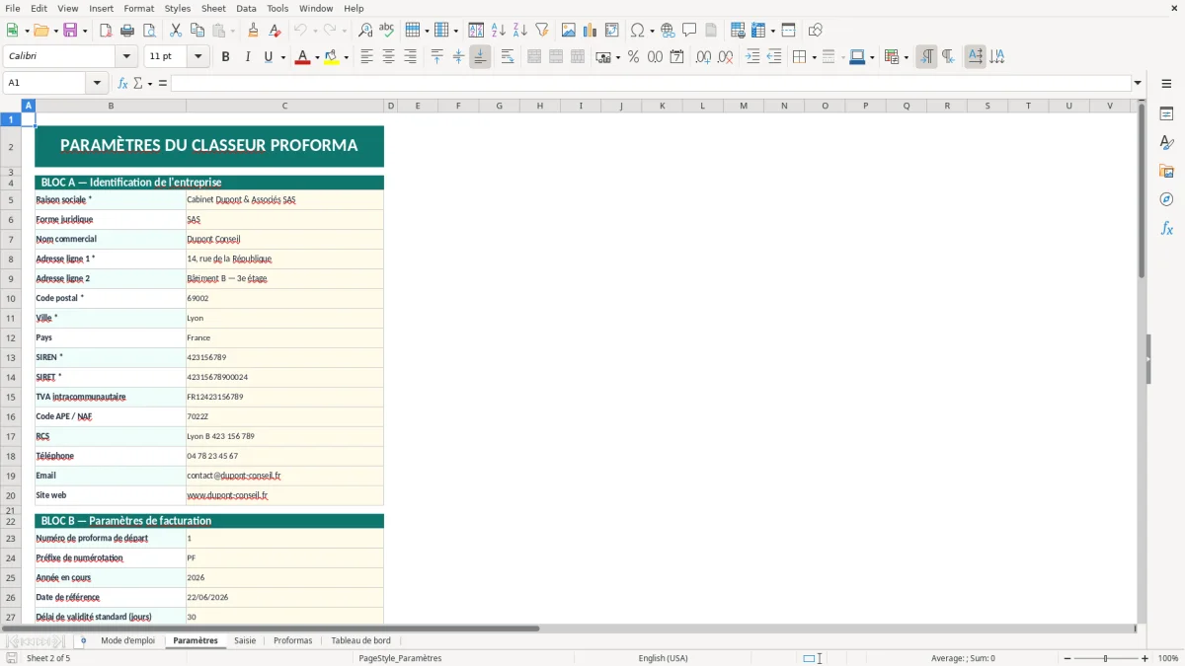Click the Print icon
Screen dimensions: 1185x666
pyautogui.click(x=127, y=31)
